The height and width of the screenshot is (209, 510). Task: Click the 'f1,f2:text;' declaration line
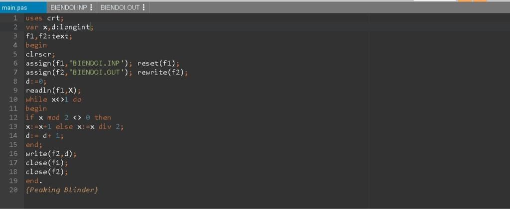[x=49, y=36]
